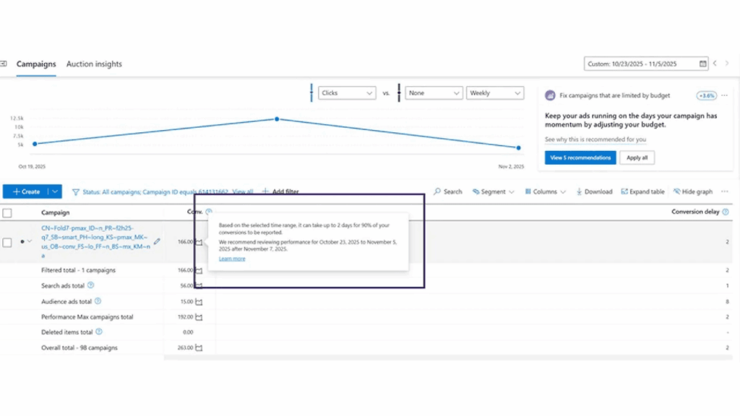Click Hide graph
Image resolution: width=740 pixels, height=416 pixels.
693,191
